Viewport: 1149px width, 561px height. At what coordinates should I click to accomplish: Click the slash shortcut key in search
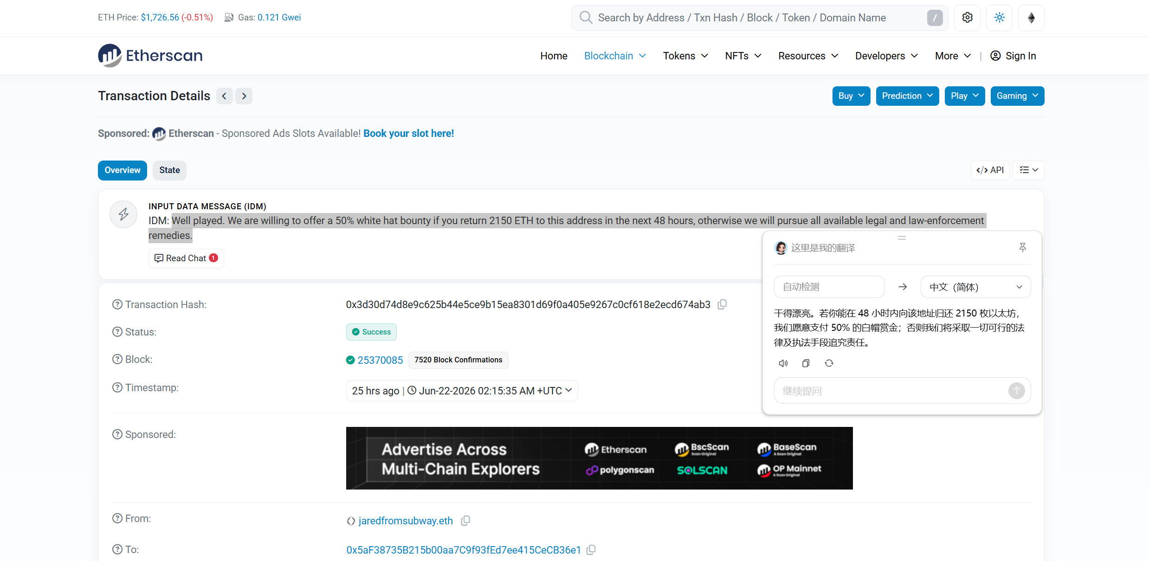coord(935,18)
